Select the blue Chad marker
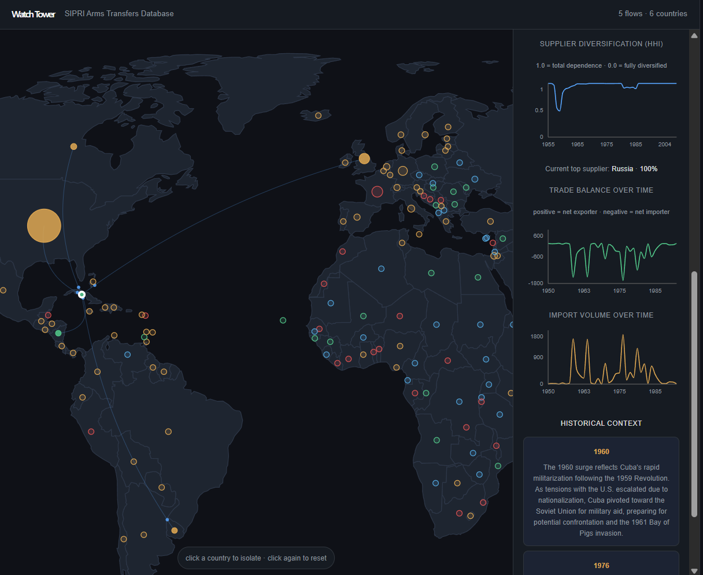The height and width of the screenshot is (575, 703). [x=436, y=325]
